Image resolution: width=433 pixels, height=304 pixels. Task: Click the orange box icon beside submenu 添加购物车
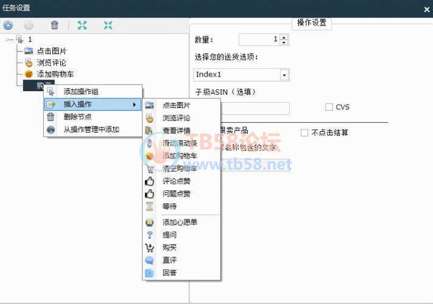(149, 156)
